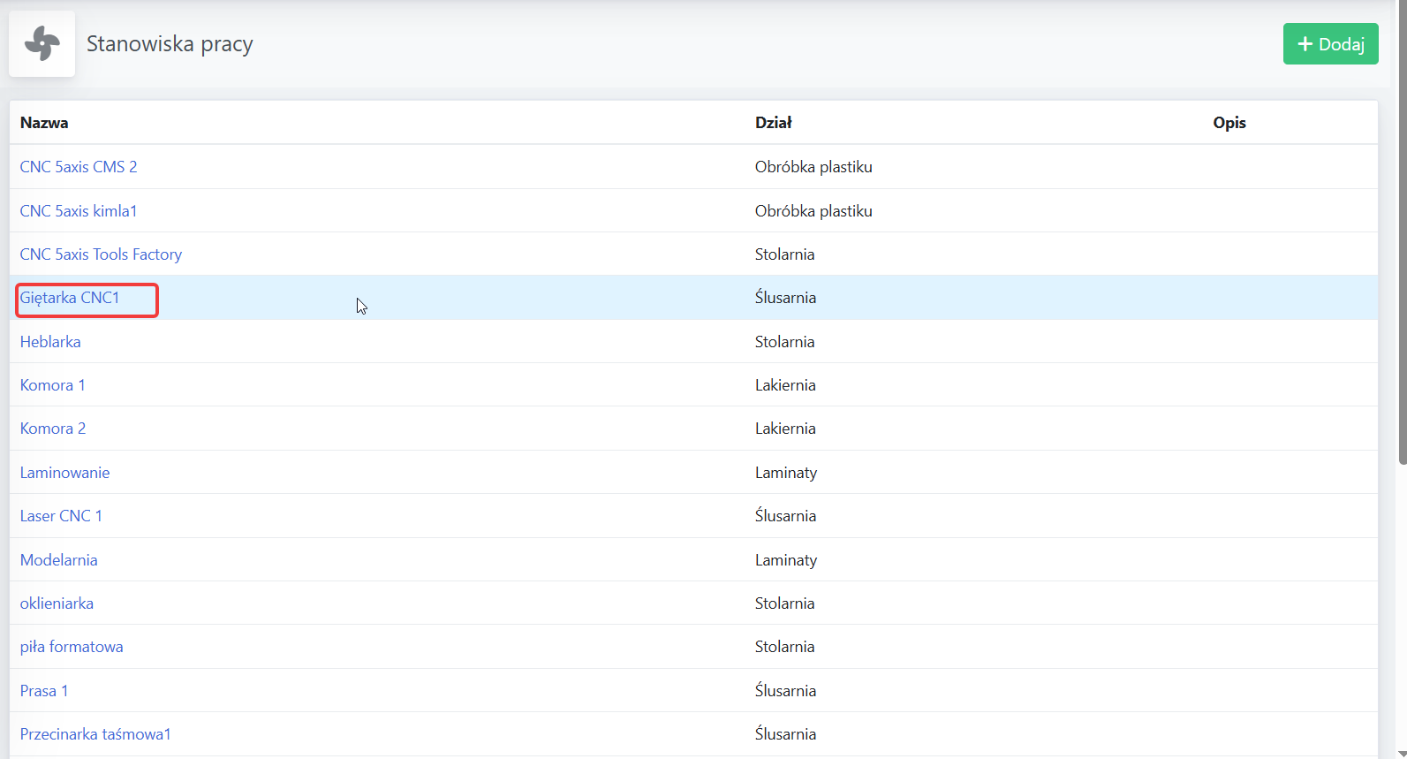Open the piła formatowa entry
This screenshot has width=1407, height=759.
pyautogui.click(x=72, y=647)
